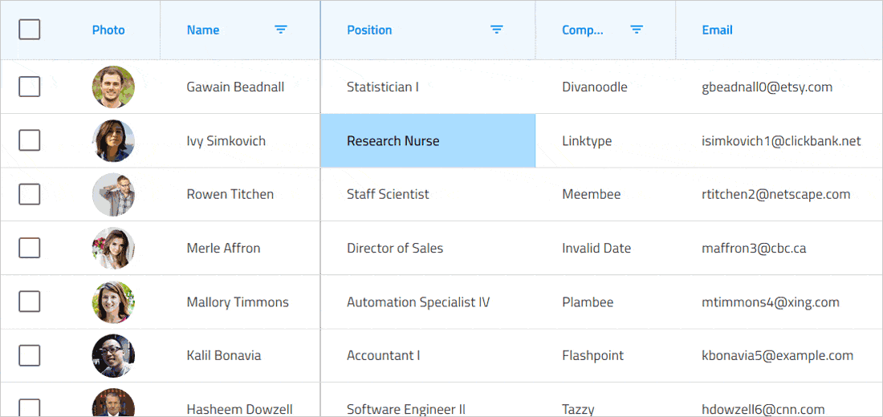Screen dimensions: 883x417
Task: Open the Position column filter icon
Action: pos(497,30)
